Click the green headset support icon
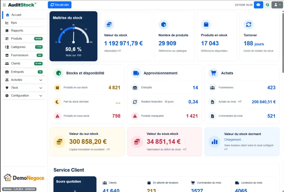The height and width of the screenshot is (192, 284). pyautogui.click(x=267, y=5)
